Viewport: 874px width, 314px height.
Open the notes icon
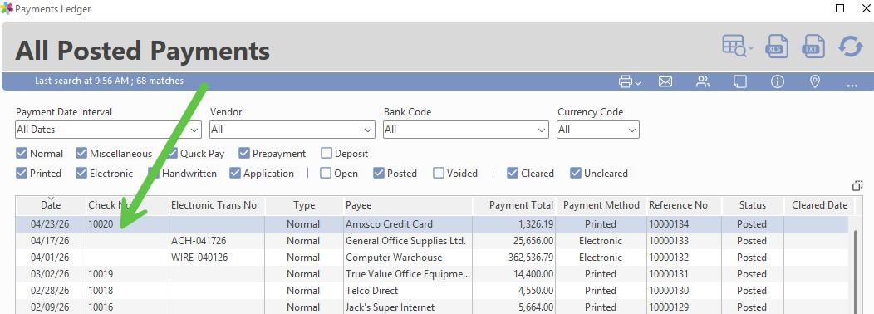[x=739, y=82]
